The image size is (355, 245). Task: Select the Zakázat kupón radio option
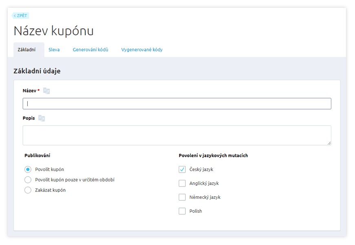(x=28, y=190)
